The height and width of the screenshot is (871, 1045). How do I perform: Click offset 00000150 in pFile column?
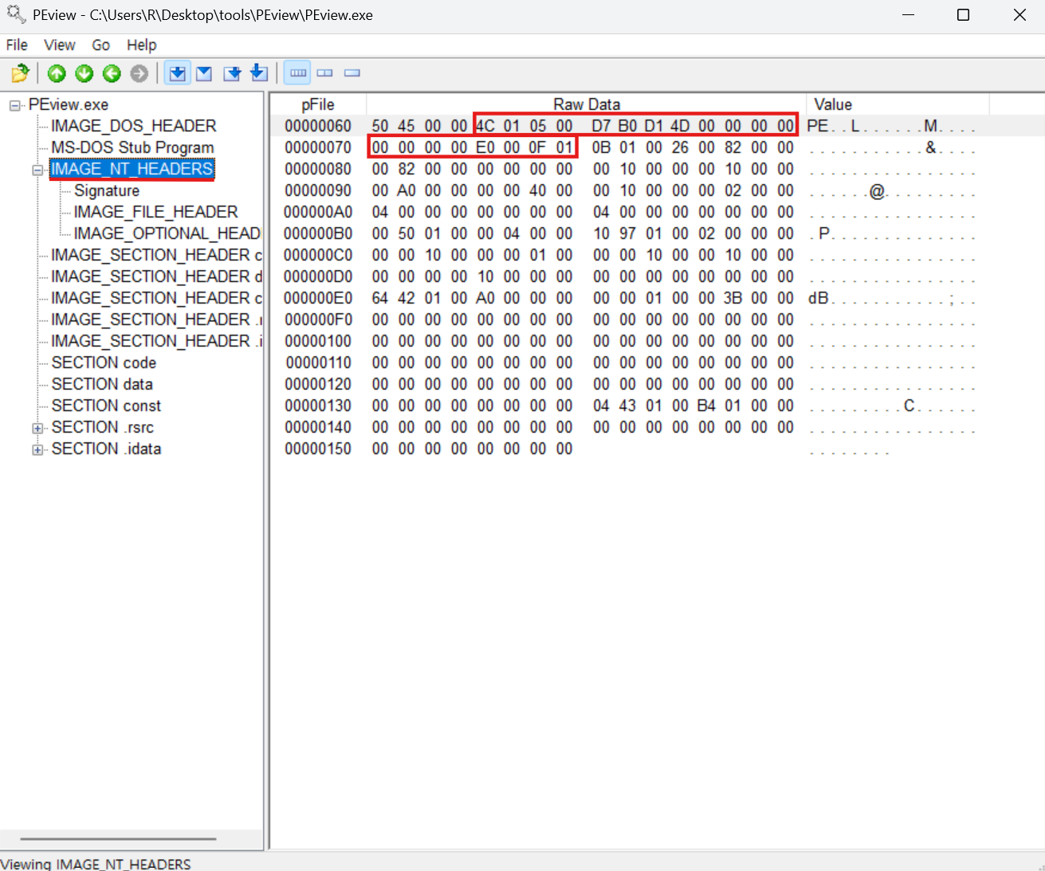[318, 449]
